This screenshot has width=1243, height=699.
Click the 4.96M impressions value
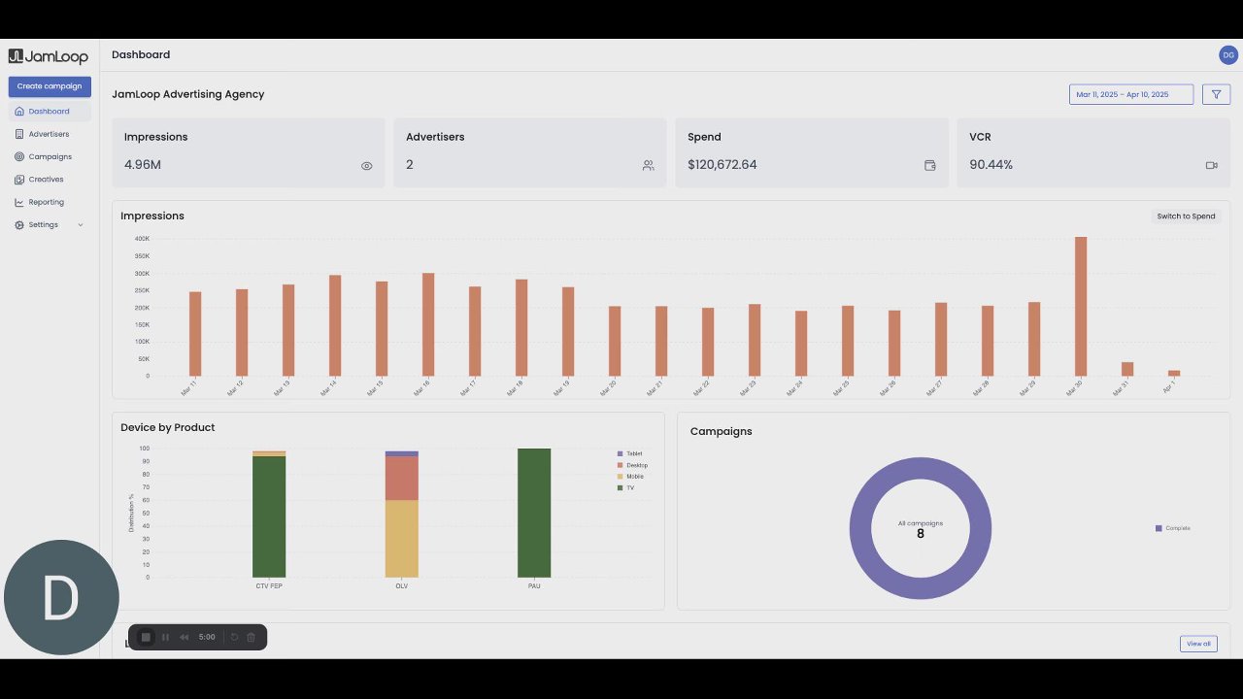(x=143, y=165)
